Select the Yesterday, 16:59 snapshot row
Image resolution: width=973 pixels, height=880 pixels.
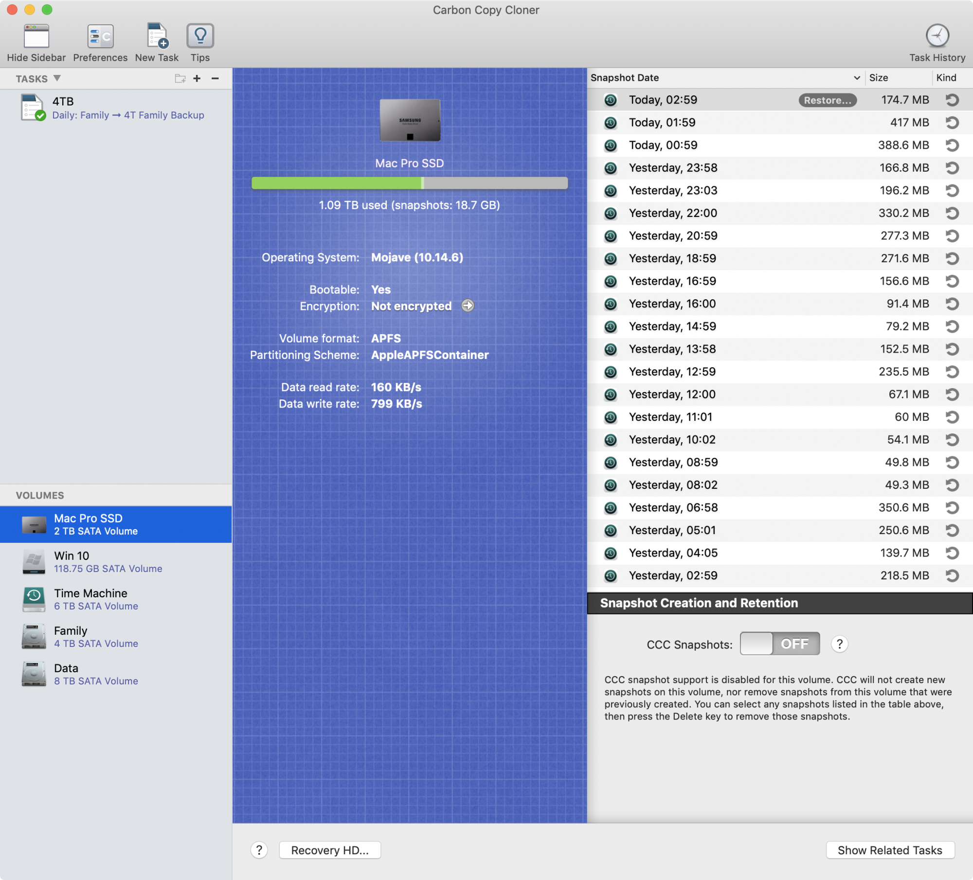(780, 281)
